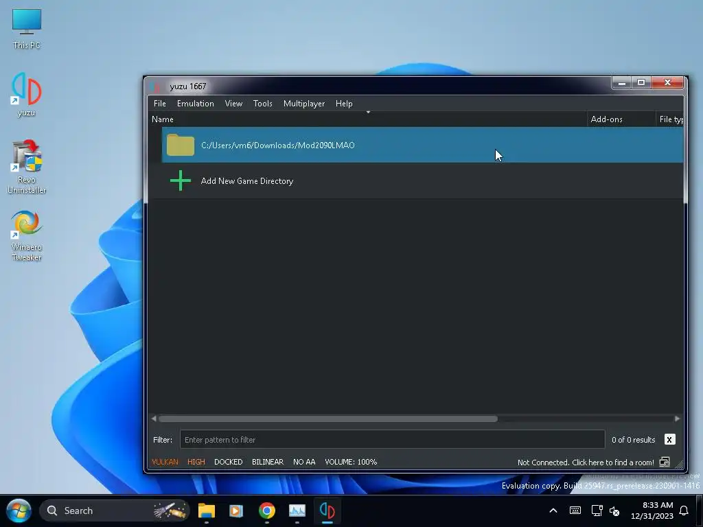
Task: Select the This PC desktop icon
Action: 27,29
